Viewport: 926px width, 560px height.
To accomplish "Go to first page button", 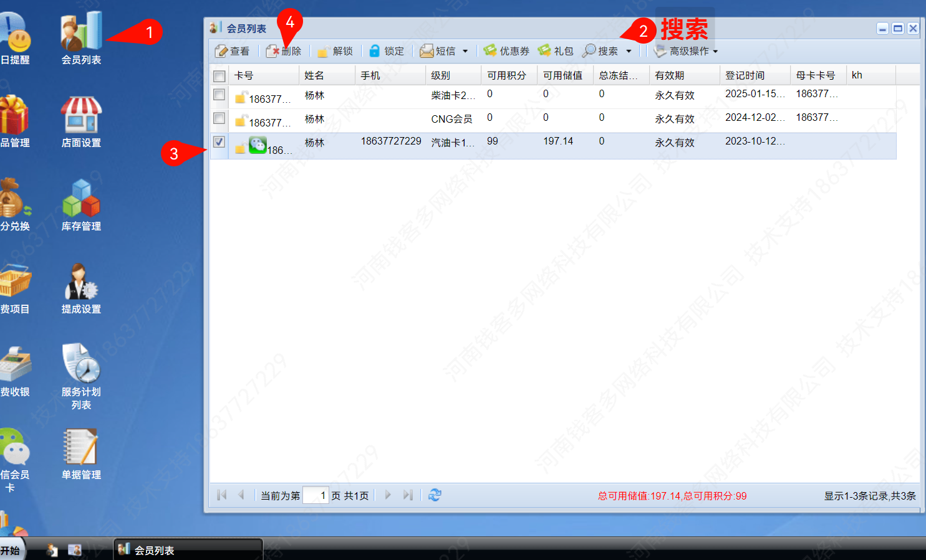I will pyautogui.click(x=221, y=495).
